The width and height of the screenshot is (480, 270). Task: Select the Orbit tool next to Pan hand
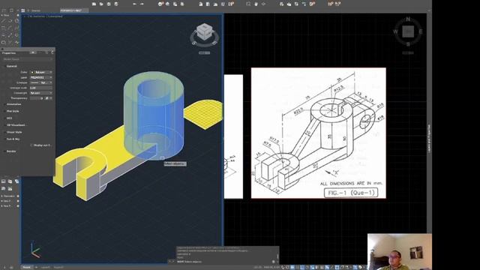(x=263, y=4)
